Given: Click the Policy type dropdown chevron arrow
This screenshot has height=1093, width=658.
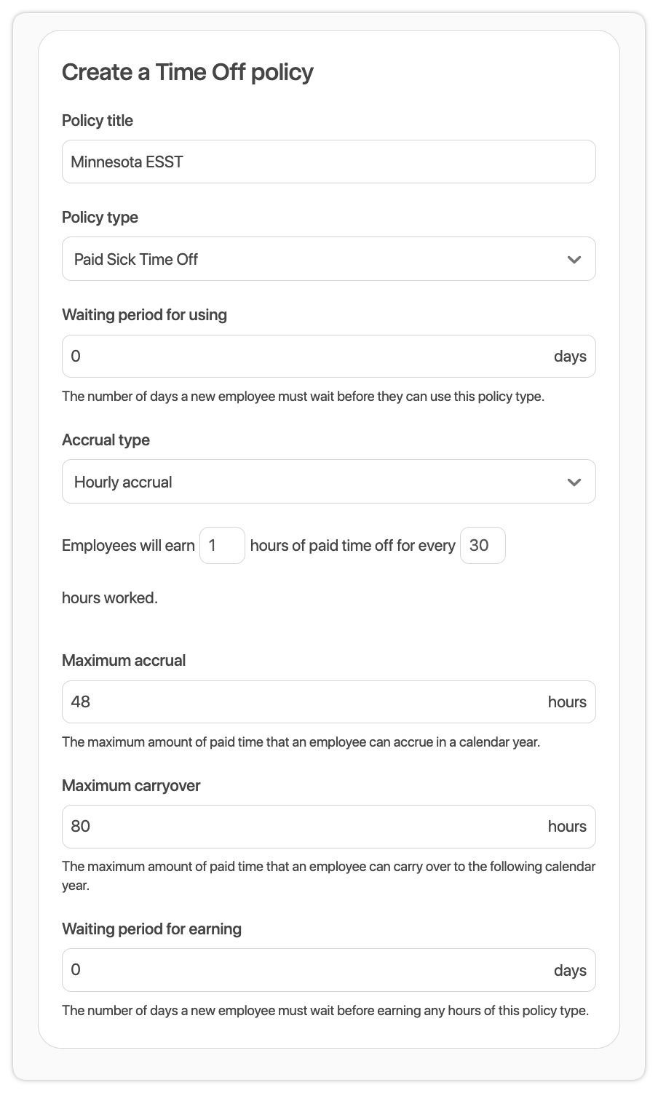Looking at the screenshot, I should coord(574,259).
